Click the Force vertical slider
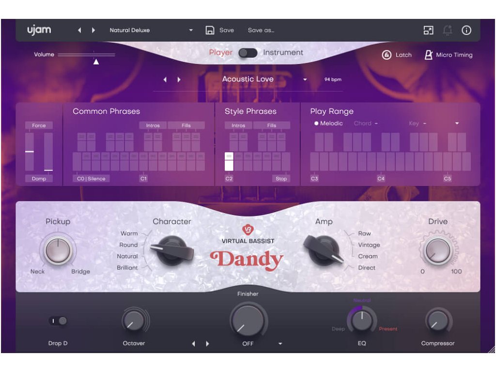The width and height of the screenshot is (496, 372). click(30, 152)
